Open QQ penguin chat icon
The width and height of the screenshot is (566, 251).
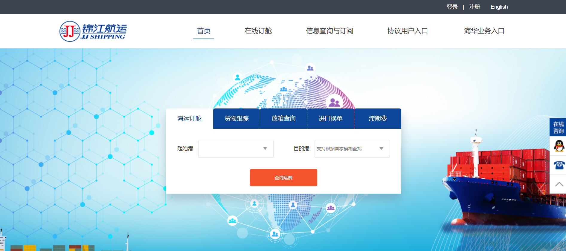(559, 146)
